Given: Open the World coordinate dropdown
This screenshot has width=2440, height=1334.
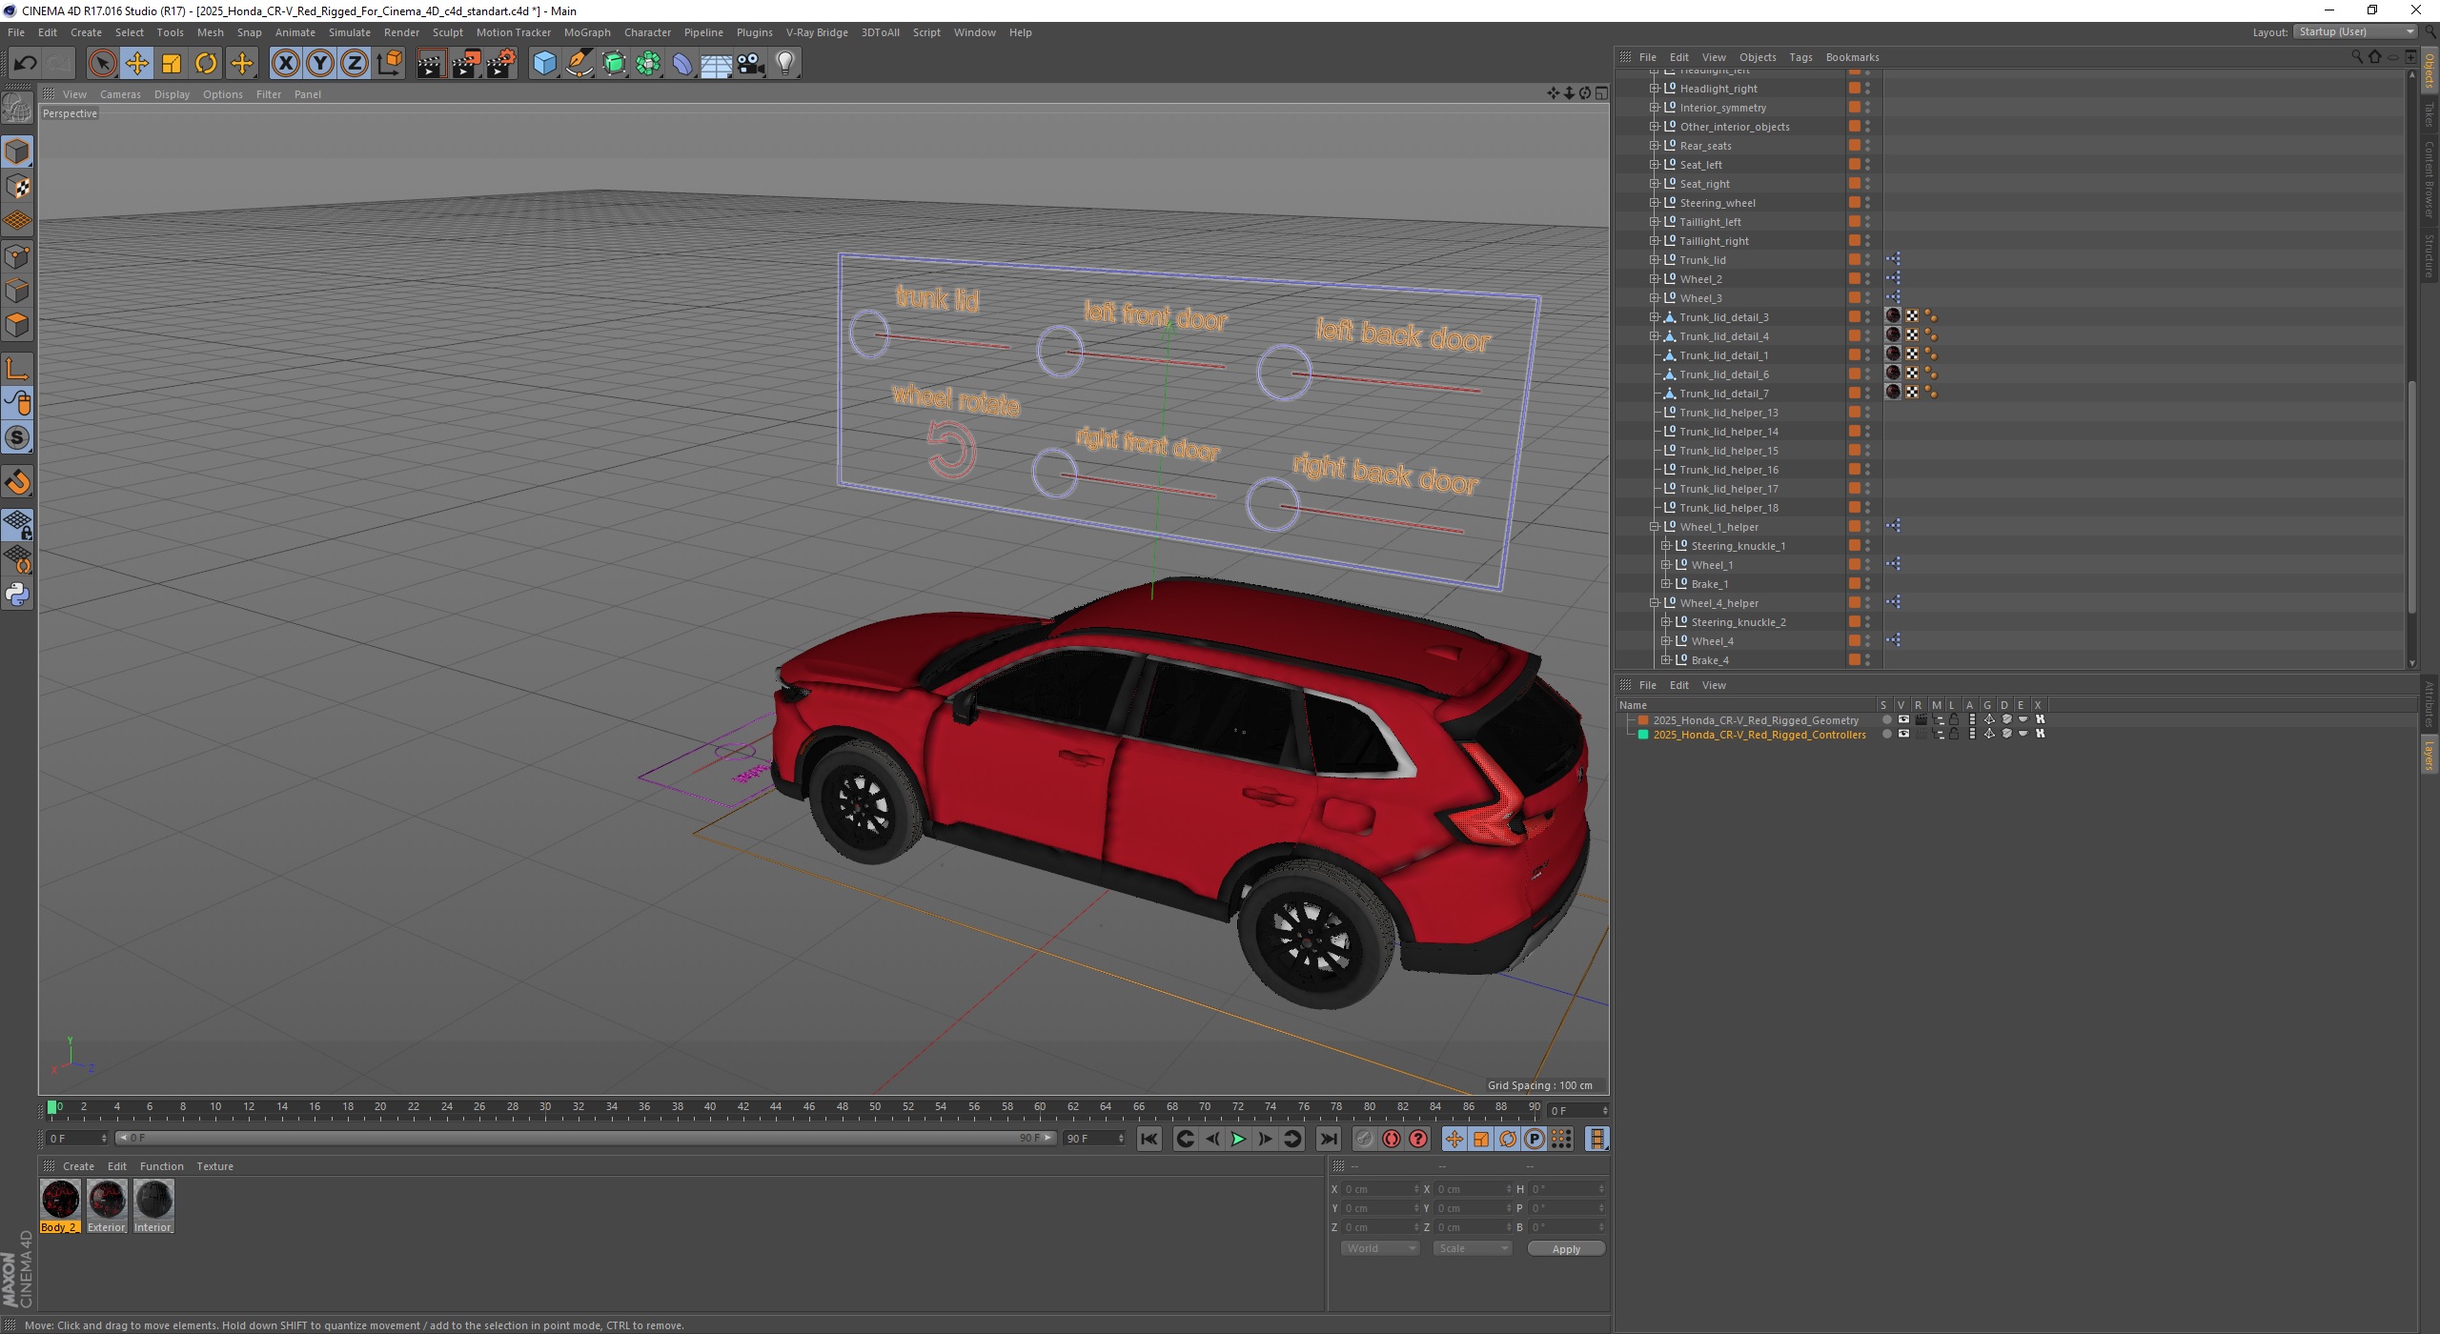Looking at the screenshot, I should pos(1379,1248).
